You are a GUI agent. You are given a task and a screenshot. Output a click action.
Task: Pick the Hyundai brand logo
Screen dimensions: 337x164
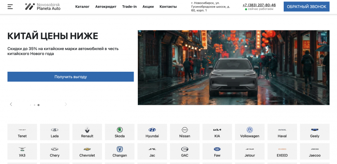(152, 132)
